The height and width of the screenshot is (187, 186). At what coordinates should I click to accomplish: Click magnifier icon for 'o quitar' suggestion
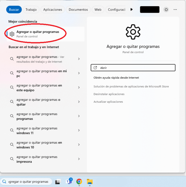(12, 102)
